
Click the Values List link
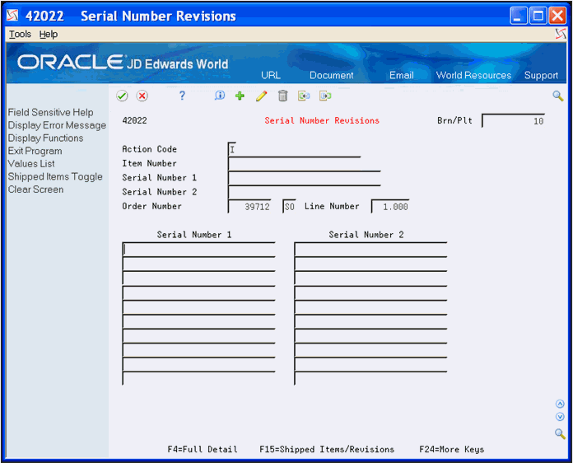tap(31, 163)
